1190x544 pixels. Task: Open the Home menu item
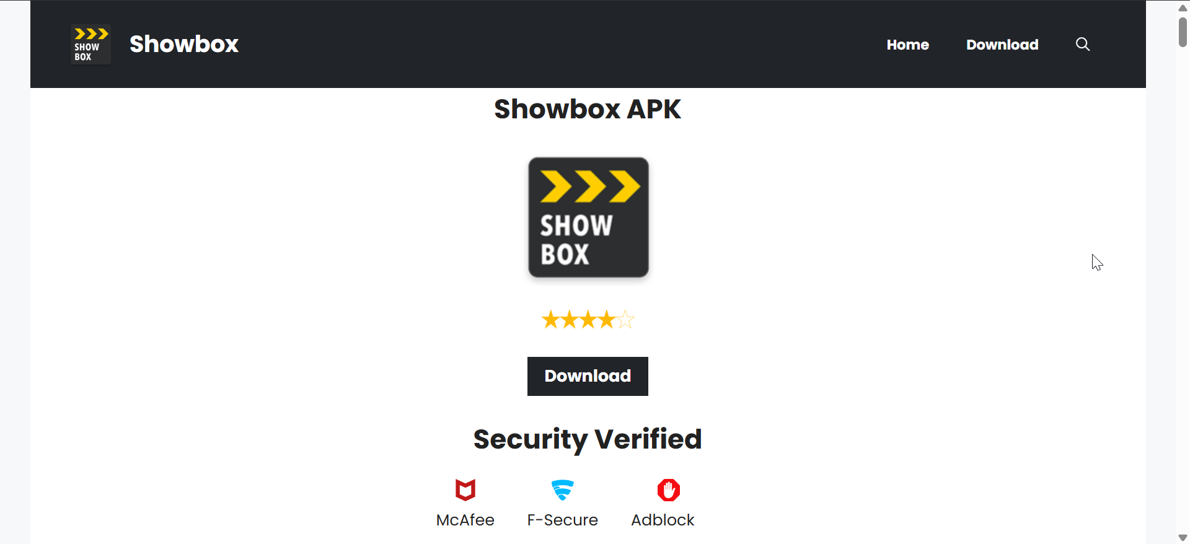(907, 45)
